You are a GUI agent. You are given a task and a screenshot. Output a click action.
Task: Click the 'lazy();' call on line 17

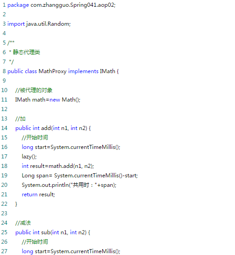click(29, 157)
